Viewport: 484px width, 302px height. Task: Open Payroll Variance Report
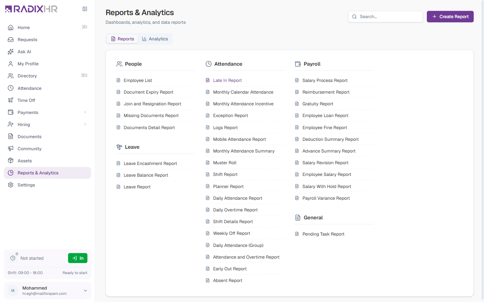326,198
